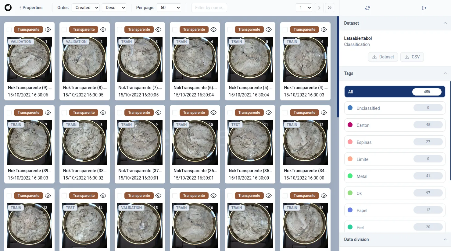Check the NokTransparente (35) image checkbox
The image size is (451, 251).
(230, 113)
